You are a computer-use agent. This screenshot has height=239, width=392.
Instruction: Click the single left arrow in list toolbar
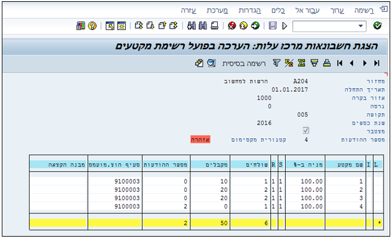(352, 63)
